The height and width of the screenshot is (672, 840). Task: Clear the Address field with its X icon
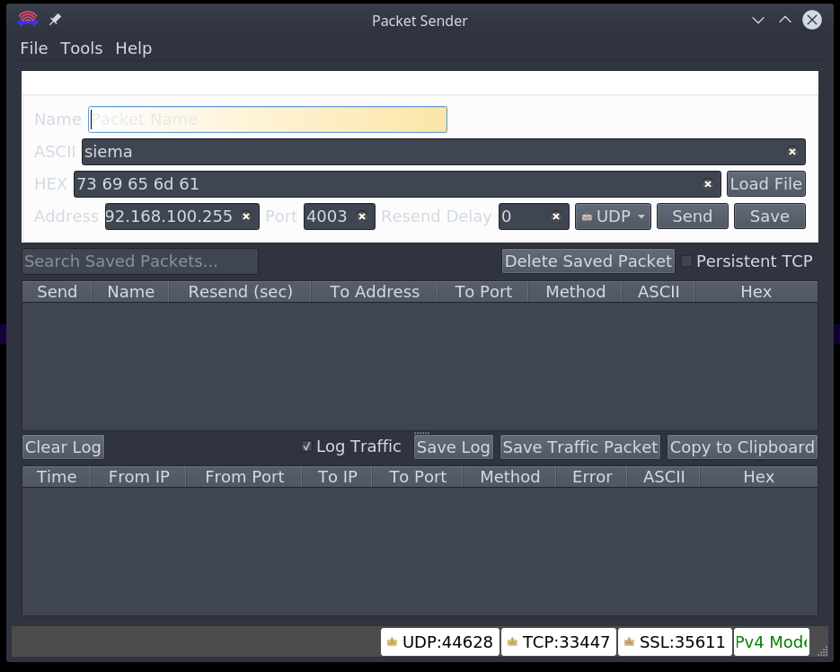point(246,217)
